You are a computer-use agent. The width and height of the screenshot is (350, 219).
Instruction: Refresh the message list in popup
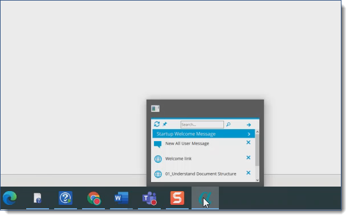click(x=157, y=124)
